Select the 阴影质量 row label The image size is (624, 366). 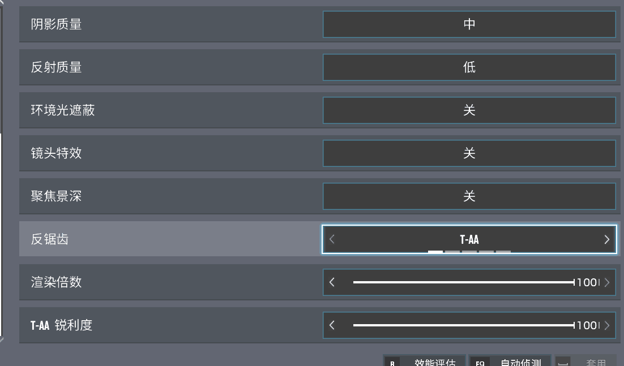pos(56,24)
